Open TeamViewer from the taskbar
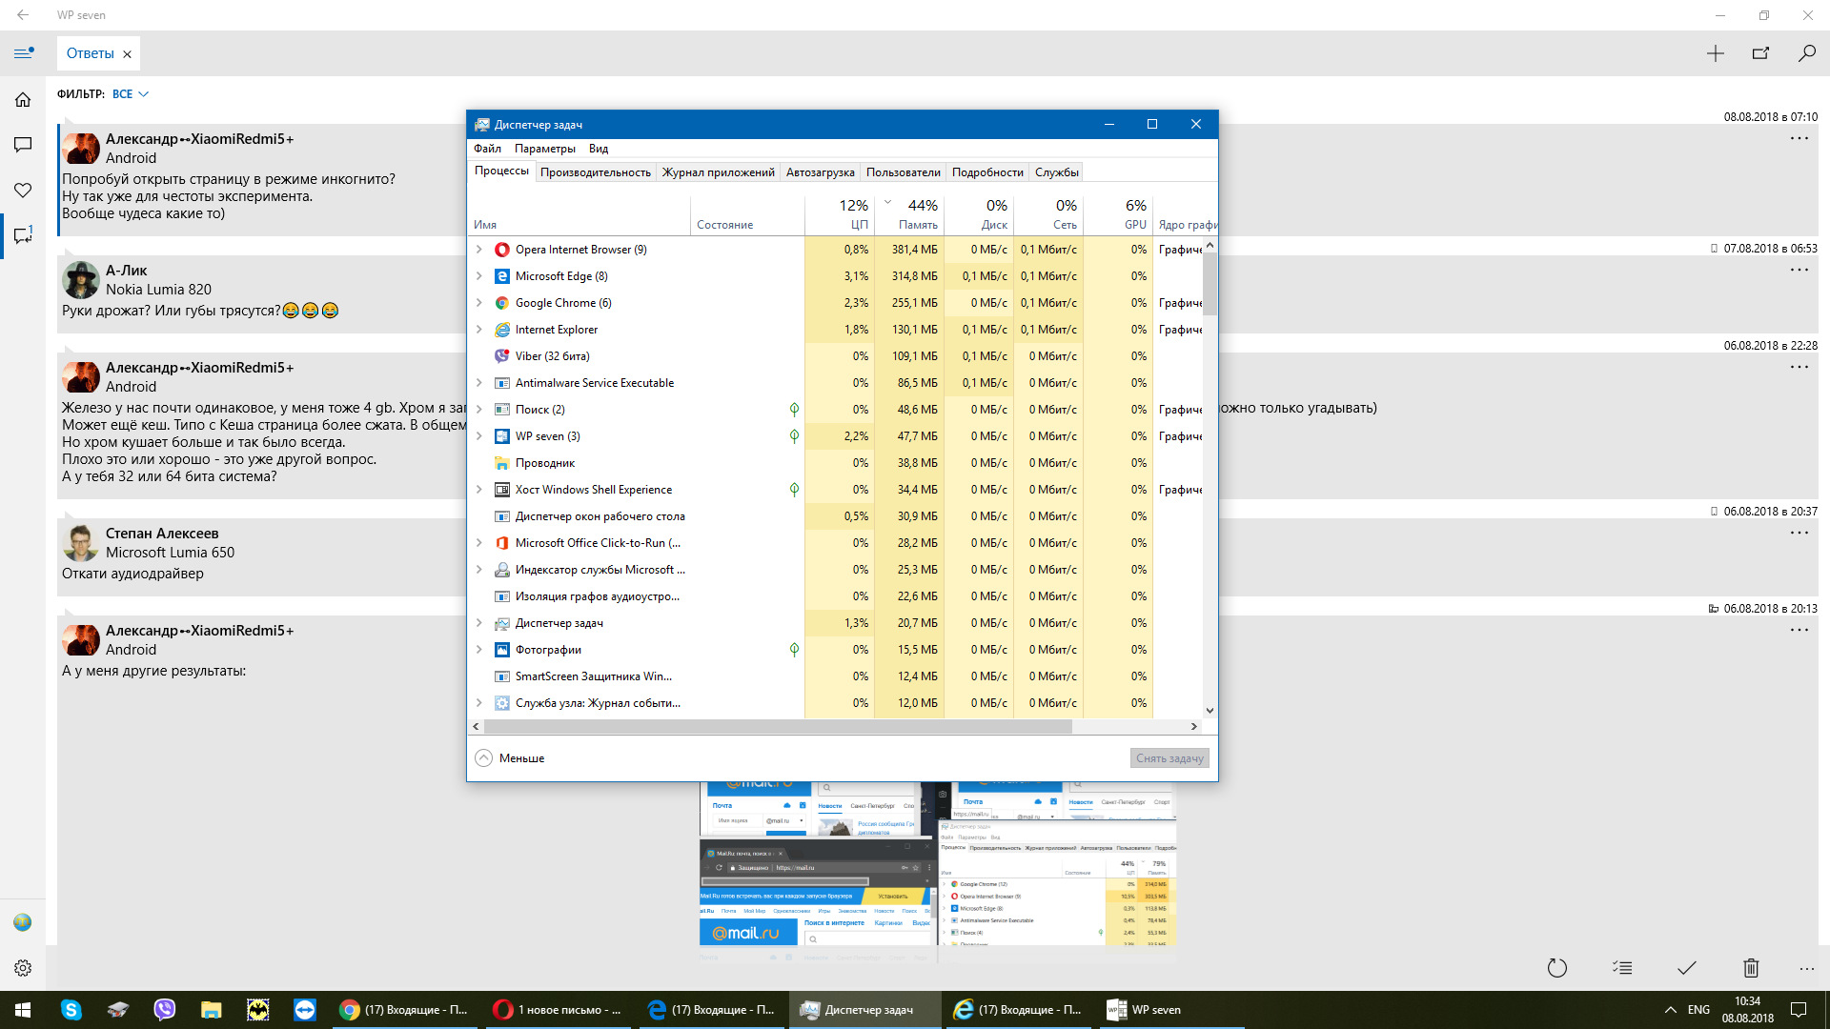Image resolution: width=1830 pixels, height=1029 pixels. (x=304, y=1010)
